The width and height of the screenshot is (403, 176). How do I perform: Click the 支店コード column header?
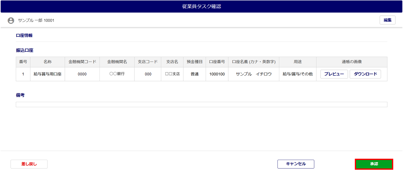point(148,62)
